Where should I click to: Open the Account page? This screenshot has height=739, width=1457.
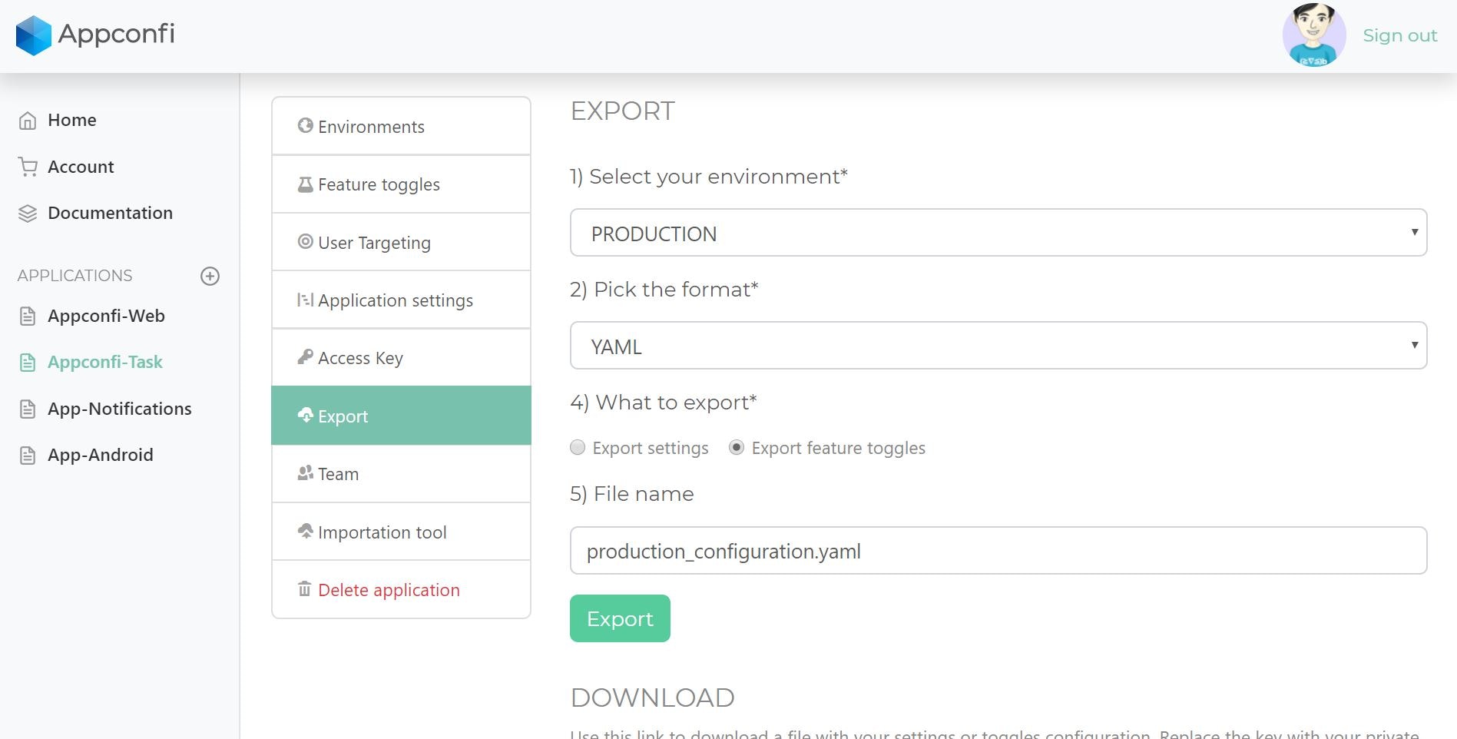81,167
